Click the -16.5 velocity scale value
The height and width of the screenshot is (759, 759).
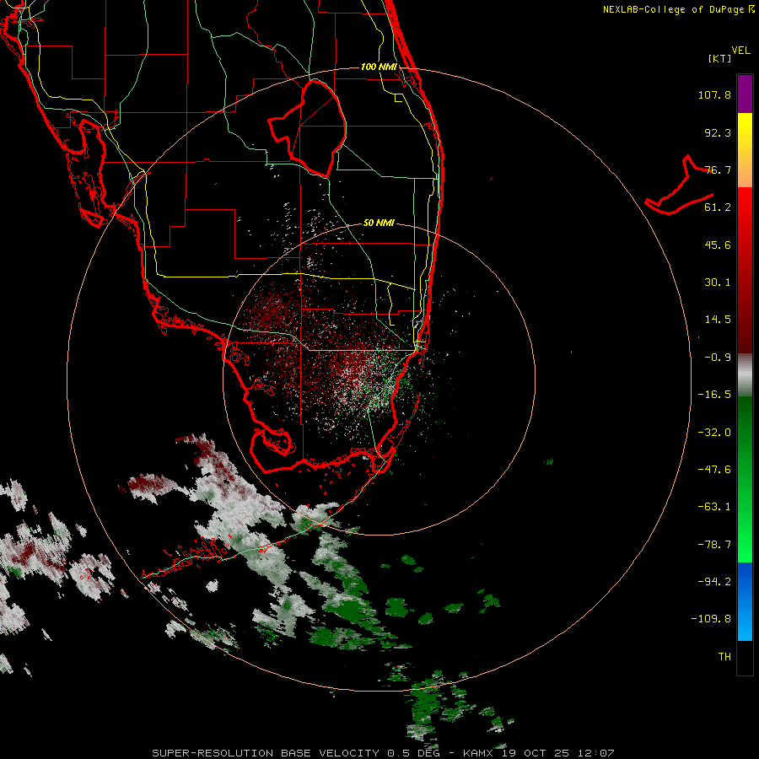click(714, 395)
